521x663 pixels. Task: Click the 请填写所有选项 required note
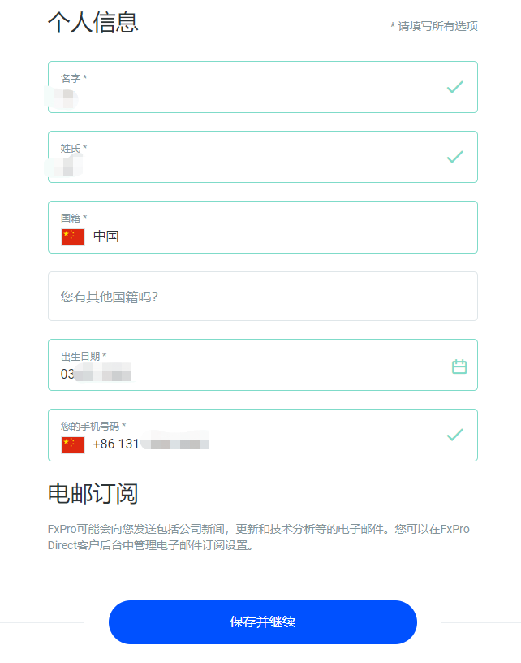pyautogui.click(x=433, y=26)
